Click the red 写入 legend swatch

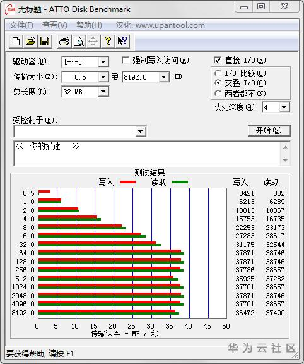tap(127, 182)
